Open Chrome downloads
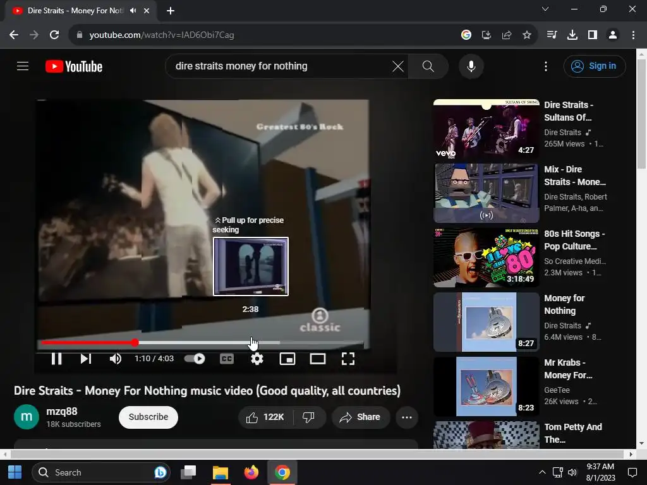The height and width of the screenshot is (485, 647). (x=572, y=35)
